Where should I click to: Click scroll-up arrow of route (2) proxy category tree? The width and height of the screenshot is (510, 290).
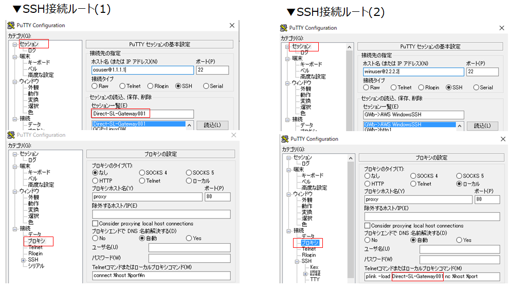click(x=350, y=158)
